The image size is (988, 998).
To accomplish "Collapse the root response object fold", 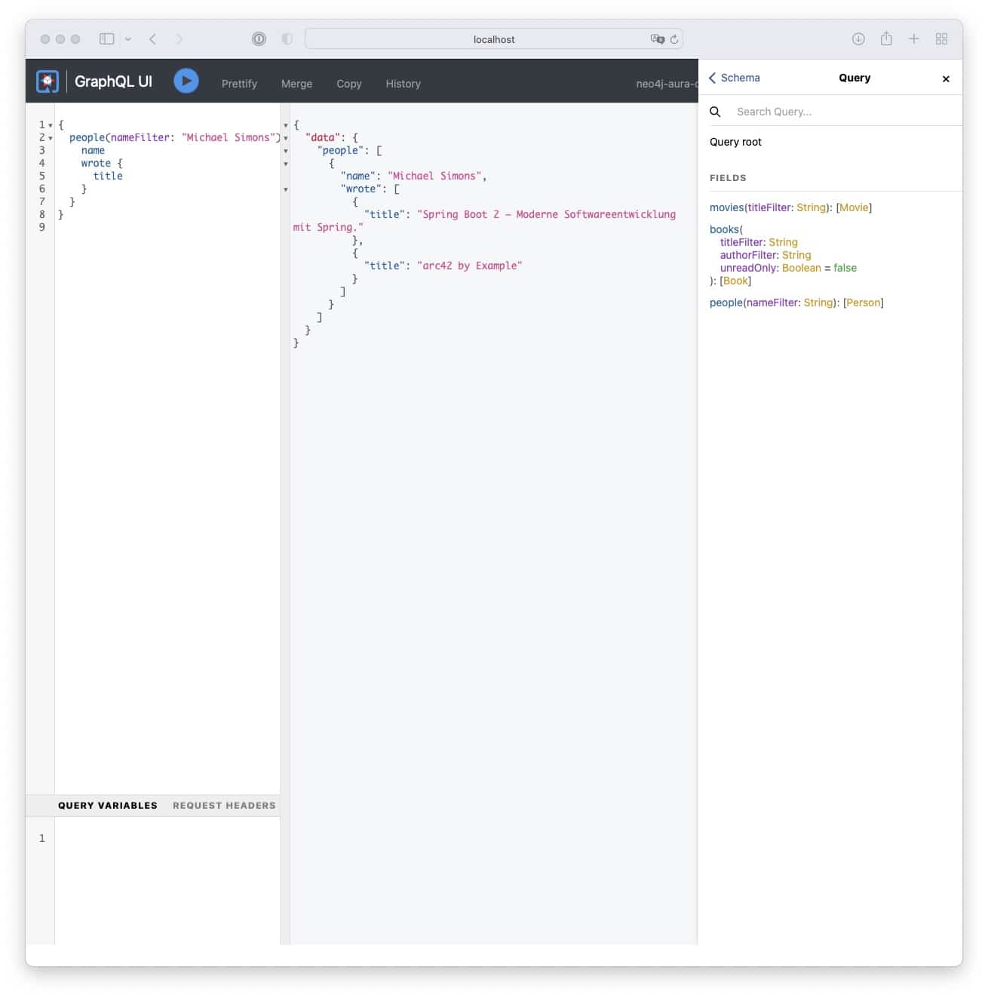I will click(x=286, y=125).
